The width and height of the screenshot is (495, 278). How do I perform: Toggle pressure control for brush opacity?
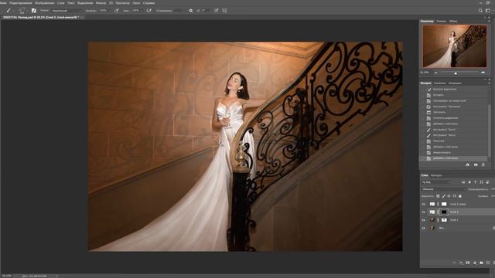pyautogui.click(x=117, y=11)
